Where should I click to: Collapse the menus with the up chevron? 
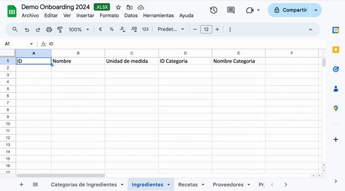coord(310,30)
